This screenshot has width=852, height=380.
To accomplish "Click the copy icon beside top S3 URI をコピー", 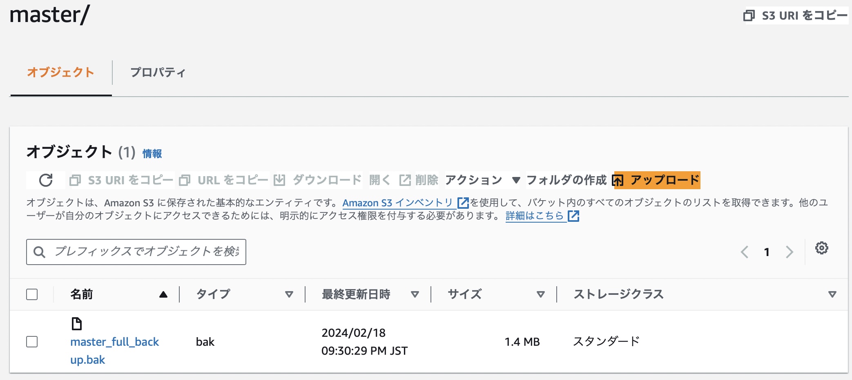I will [749, 15].
